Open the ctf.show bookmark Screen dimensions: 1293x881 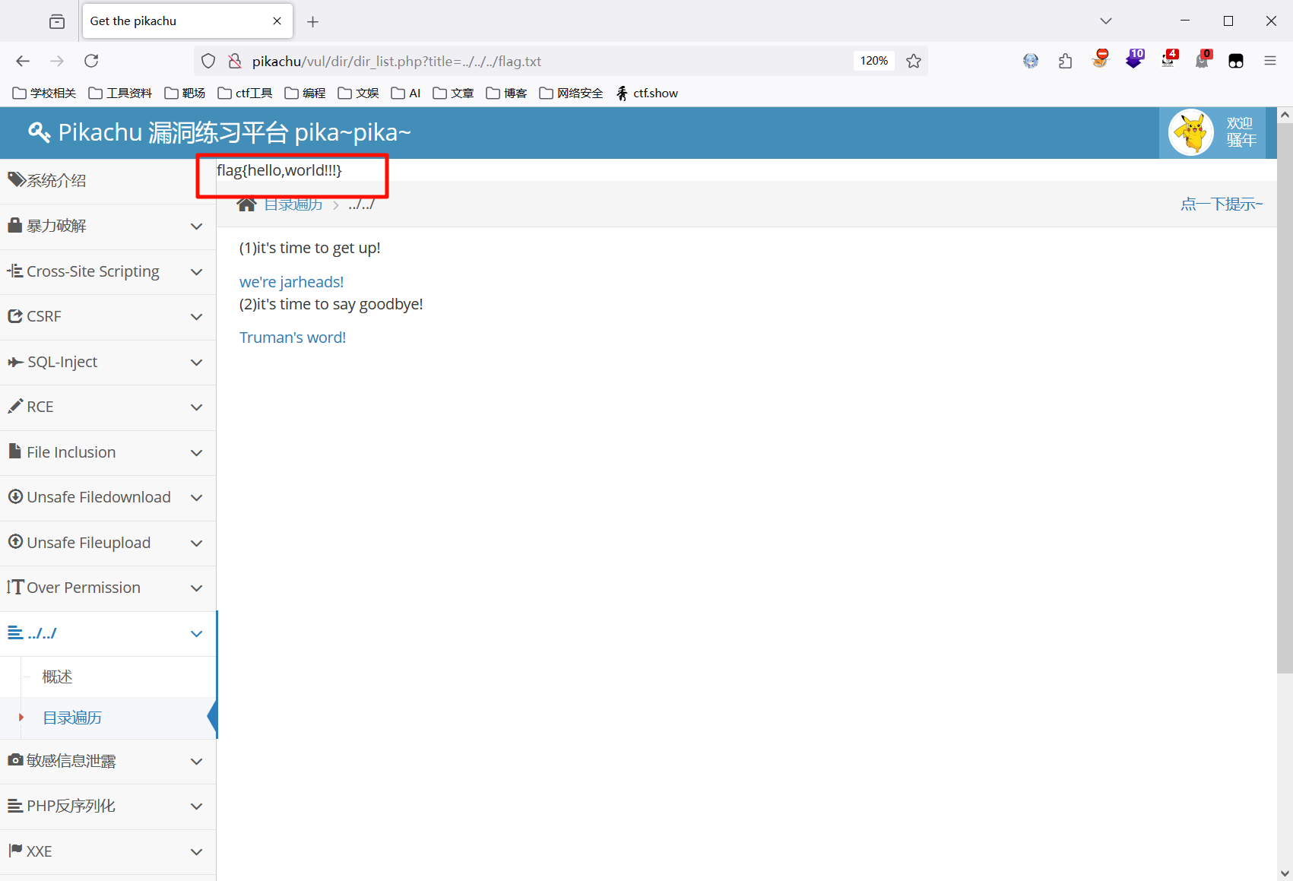tap(647, 93)
